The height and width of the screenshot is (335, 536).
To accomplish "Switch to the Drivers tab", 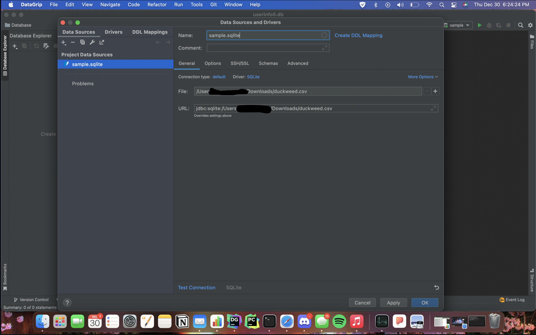I will click(113, 32).
